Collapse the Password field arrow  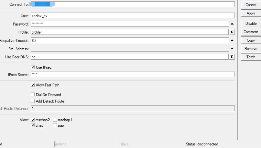point(232,24)
